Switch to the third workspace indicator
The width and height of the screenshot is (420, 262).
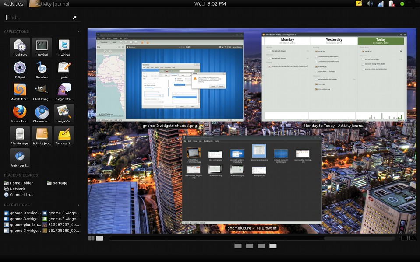pyautogui.click(x=261, y=246)
